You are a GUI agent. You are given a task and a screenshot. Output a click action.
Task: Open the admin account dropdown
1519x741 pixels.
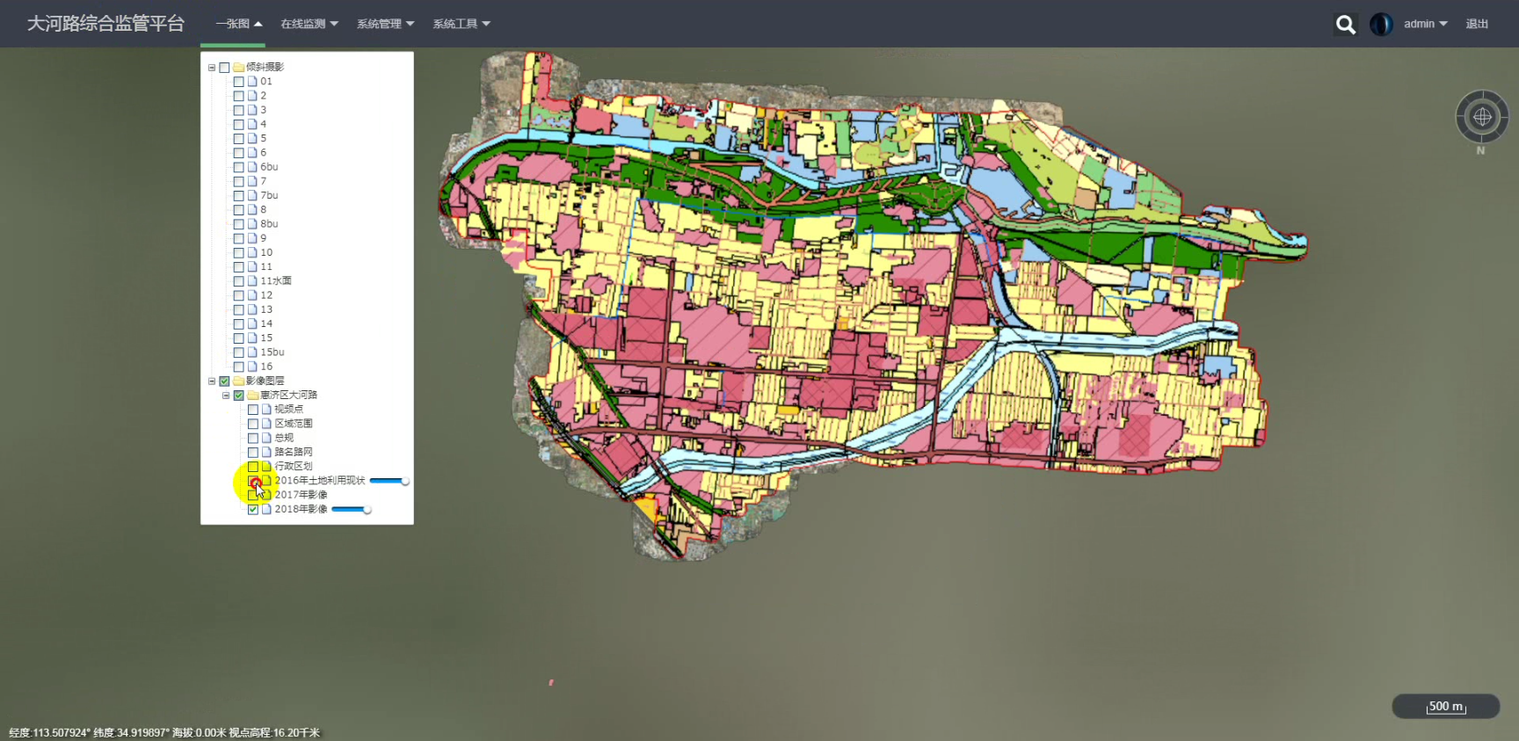[x=1425, y=25]
